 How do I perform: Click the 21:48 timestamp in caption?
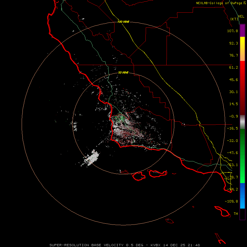pyautogui.click(x=195, y=245)
